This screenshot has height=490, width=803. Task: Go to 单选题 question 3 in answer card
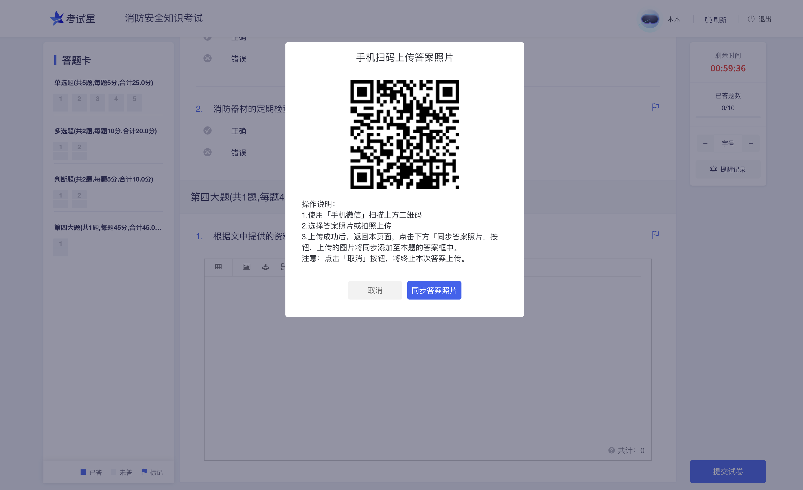click(97, 102)
